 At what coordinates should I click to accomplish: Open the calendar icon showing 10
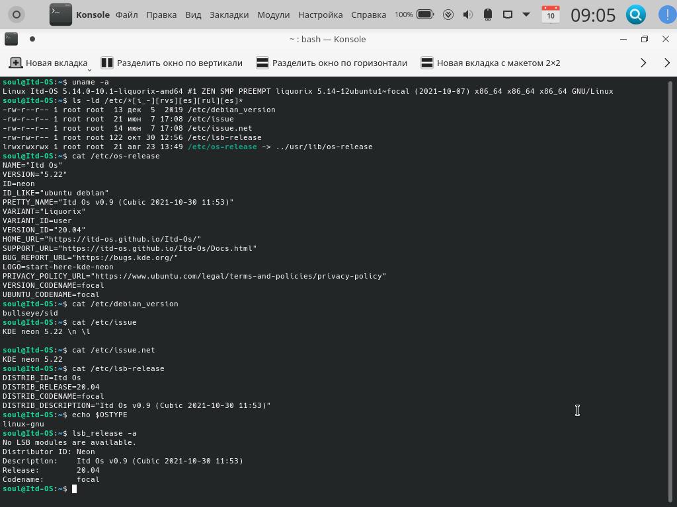click(551, 15)
